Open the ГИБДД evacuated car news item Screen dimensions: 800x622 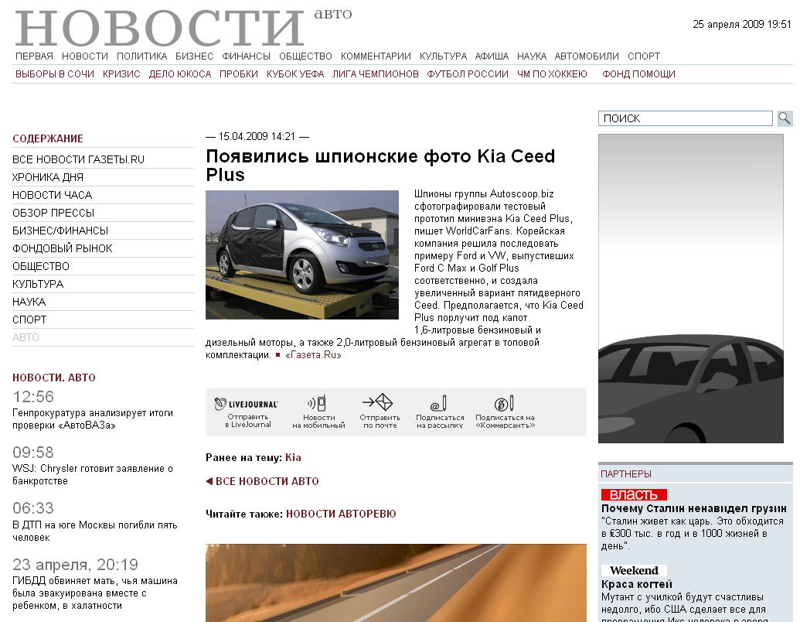[95, 593]
